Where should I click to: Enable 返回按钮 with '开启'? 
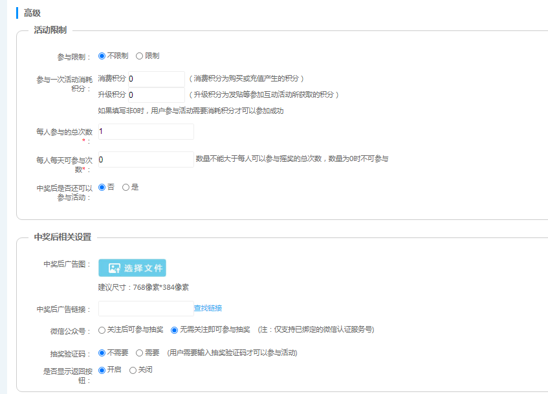coord(102,370)
